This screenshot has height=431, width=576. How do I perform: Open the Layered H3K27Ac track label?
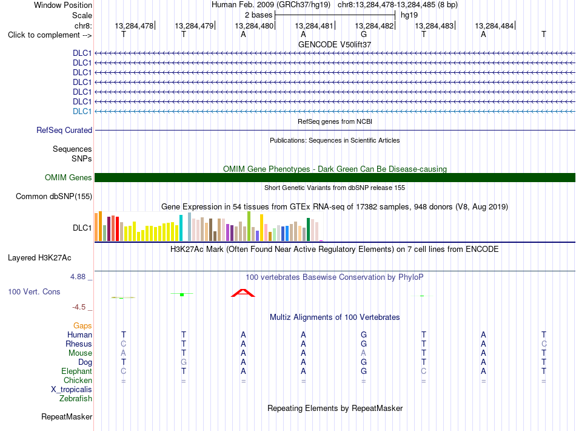coord(39,258)
